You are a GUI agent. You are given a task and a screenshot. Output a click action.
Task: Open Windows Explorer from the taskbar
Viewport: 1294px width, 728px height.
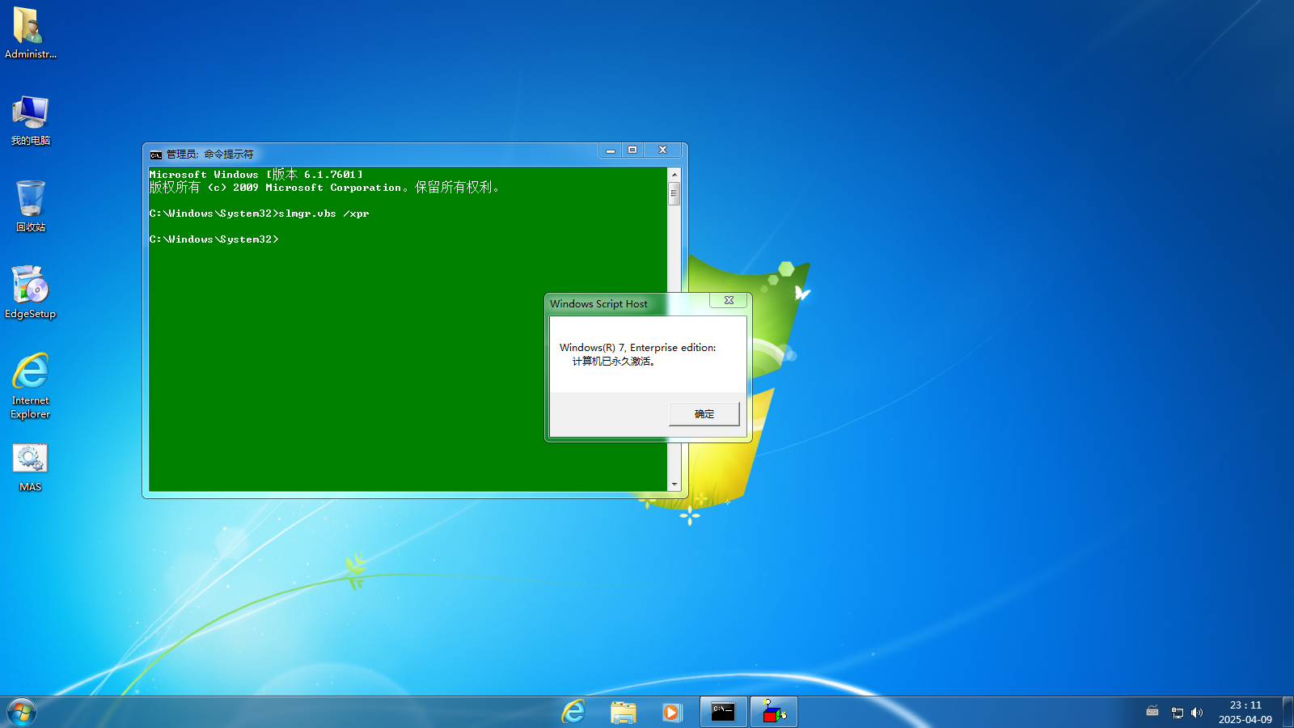(623, 712)
